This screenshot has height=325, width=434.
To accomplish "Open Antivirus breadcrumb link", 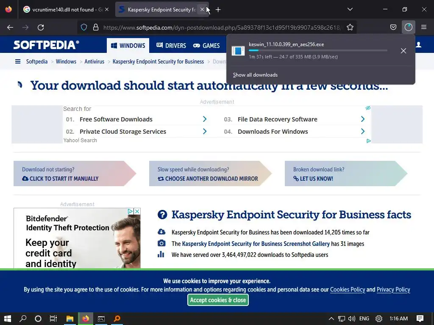I will coord(95,62).
